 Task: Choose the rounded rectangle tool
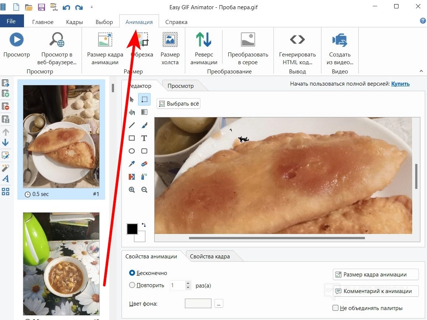click(x=144, y=151)
